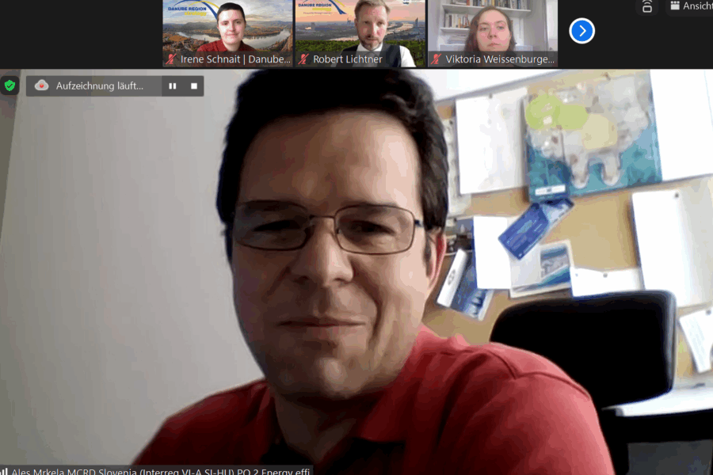The width and height of the screenshot is (713, 475).
Task: Show next participants with blue arrow
Action: pyautogui.click(x=581, y=31)
